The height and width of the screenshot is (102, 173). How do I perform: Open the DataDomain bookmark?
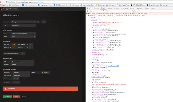(100, 5)
